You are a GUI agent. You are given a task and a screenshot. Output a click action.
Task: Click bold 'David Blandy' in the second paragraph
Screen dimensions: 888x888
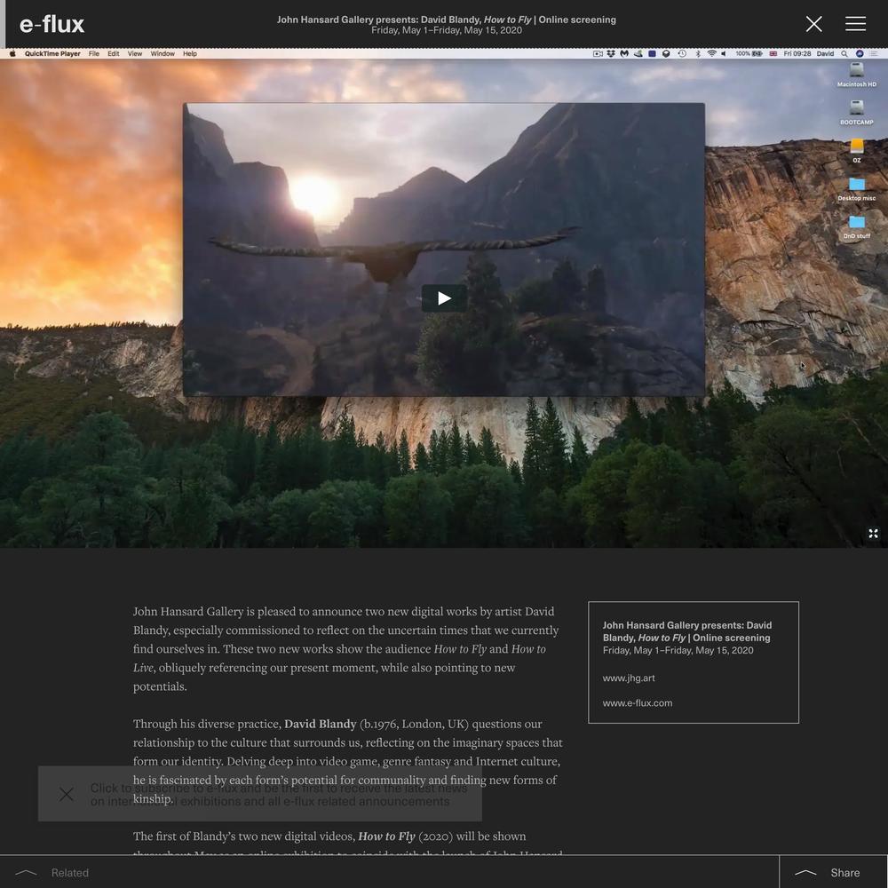321,724
